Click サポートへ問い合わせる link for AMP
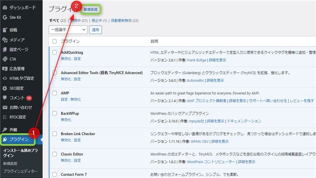Image resolution: width=316 pixels, height=178 pixels. click(268, 101)
